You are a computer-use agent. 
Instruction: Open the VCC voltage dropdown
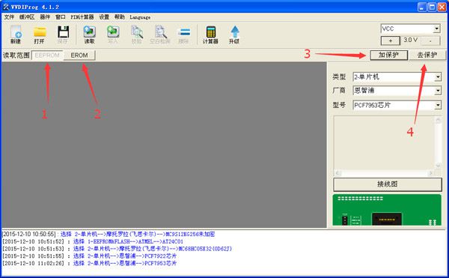436,28
